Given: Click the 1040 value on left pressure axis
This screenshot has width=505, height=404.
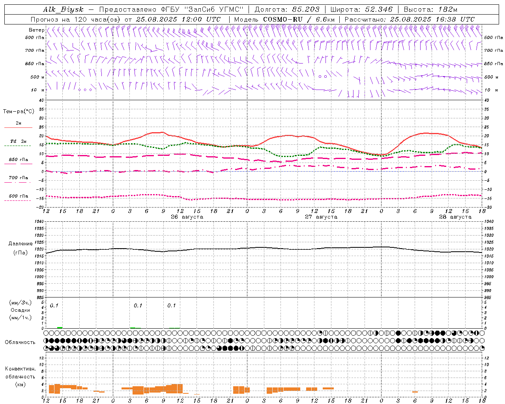Looking at the screenshot, I should (x=39, y=222).
